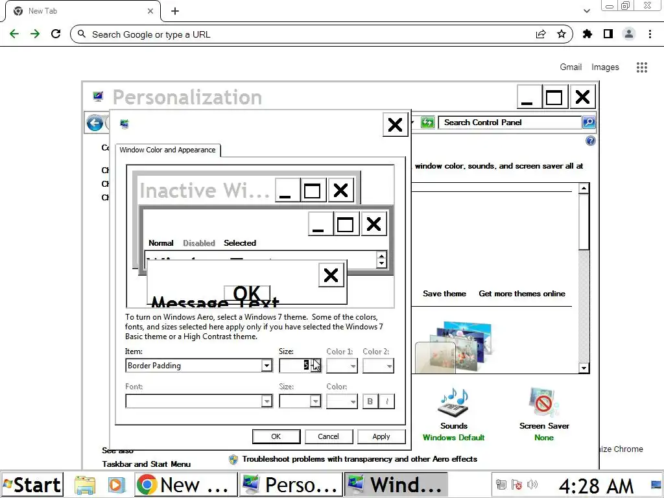Select the flower theme thumbnail
The image size is (664, 498).
tap(454, 348)
